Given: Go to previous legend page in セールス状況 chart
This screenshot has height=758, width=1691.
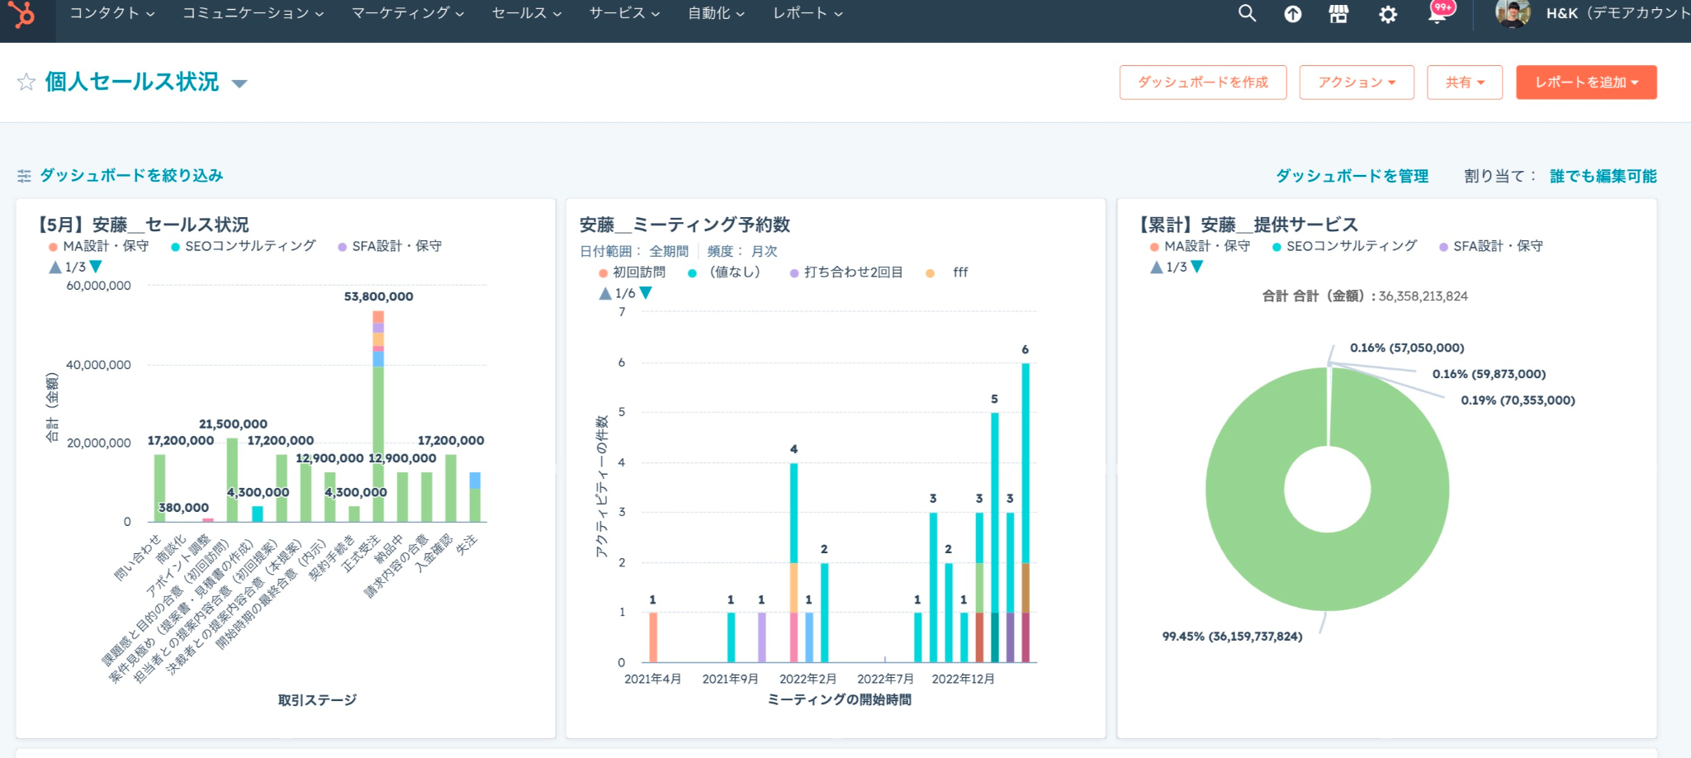Looking at the screenshot, I should click(55, 267).
